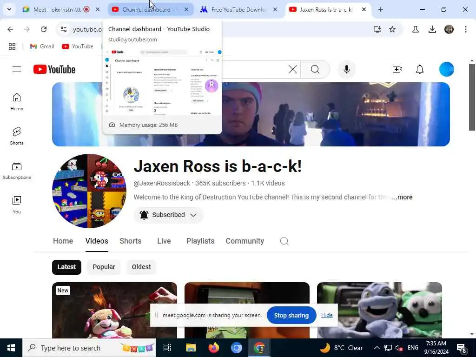Image resolution: width=476 pixels, height=357 pixels.
Task: Open Gmail bookmark
Action: (42, 46)
